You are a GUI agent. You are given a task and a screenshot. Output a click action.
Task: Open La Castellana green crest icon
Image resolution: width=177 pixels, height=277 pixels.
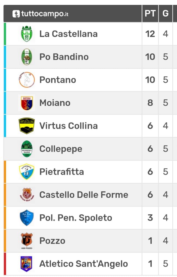(x=27, y=34)
